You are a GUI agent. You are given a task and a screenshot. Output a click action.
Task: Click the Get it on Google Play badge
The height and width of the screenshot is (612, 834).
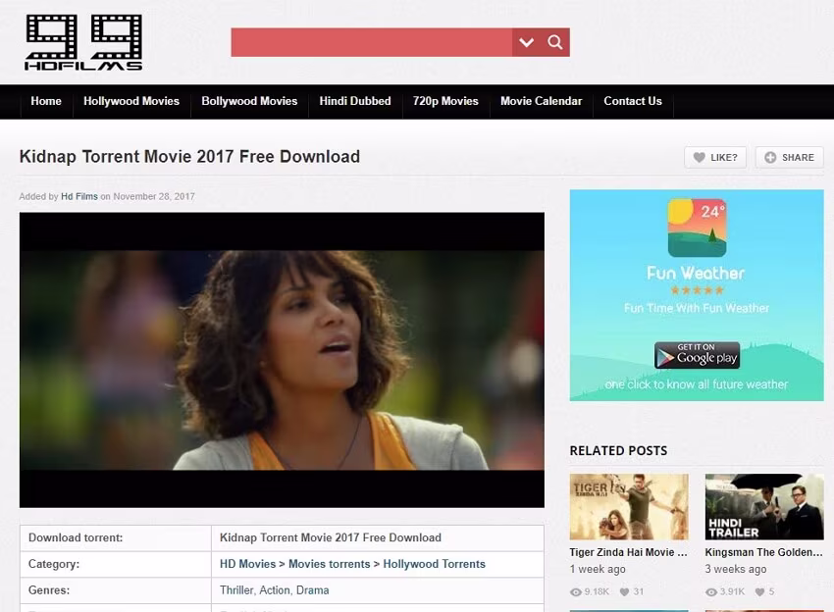pos(697,355)
